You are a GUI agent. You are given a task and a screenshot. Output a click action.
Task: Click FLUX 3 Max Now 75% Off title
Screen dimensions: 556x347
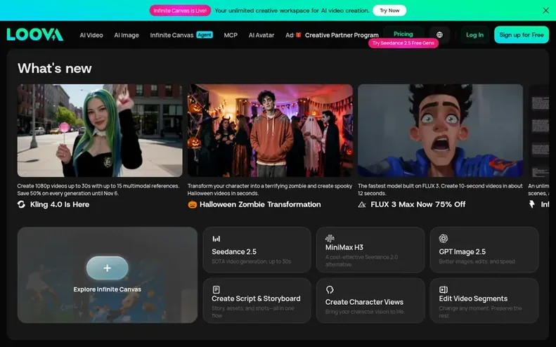pos(418,204)
